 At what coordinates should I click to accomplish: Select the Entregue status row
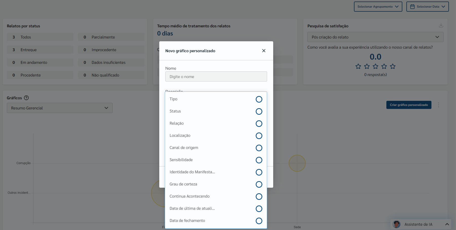pyautogui.click(x=40, y=50)
